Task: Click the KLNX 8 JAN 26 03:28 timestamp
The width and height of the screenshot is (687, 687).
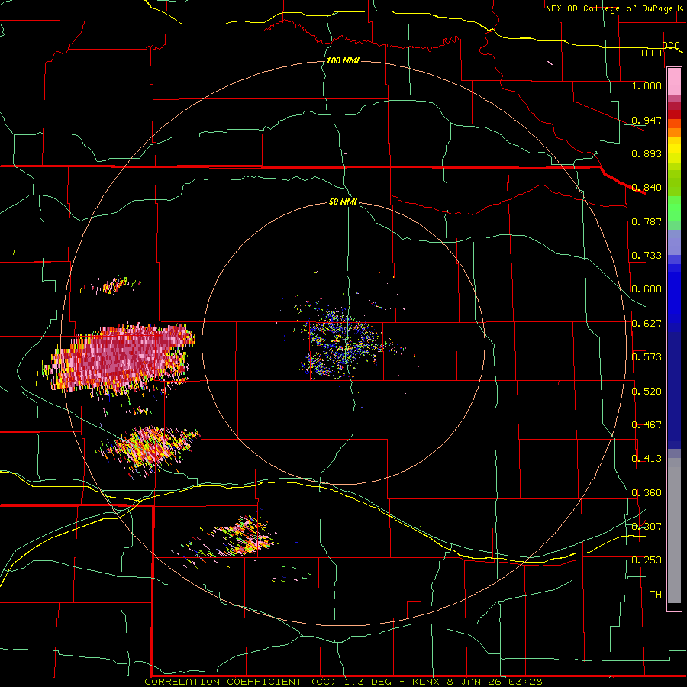Action: click(478, 682)
